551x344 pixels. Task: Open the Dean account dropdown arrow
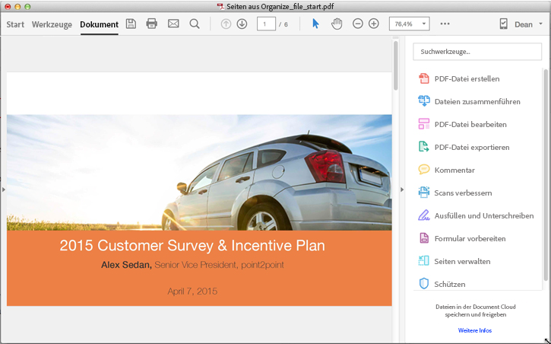[x=540, y=24]
